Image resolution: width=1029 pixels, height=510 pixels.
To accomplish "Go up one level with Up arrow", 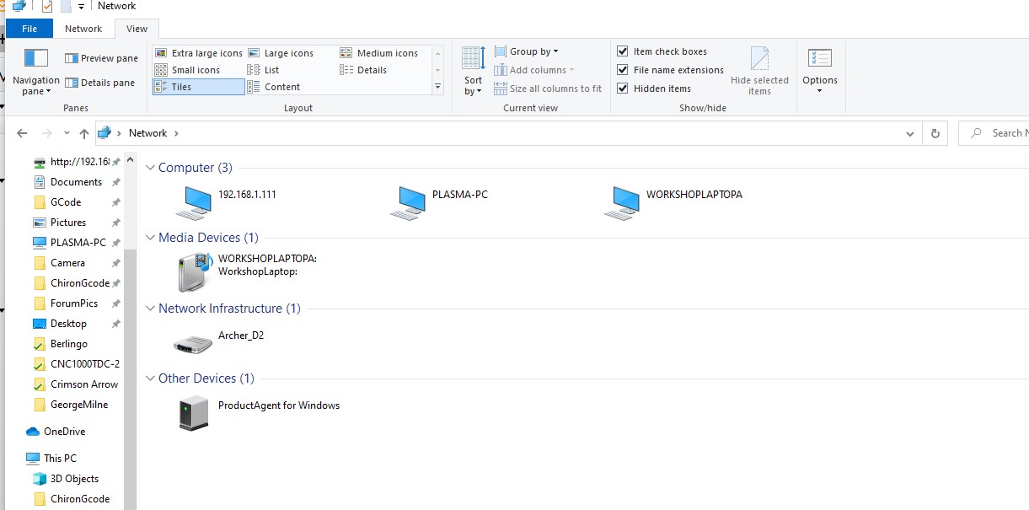I will (83, 133).
